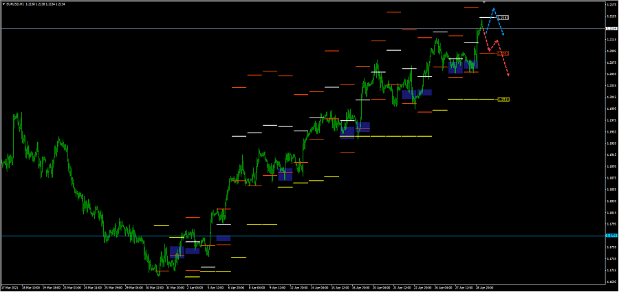Select the orange 1.2093 price label
This screenshot has height=292, width=619.
tap(503, 53)
